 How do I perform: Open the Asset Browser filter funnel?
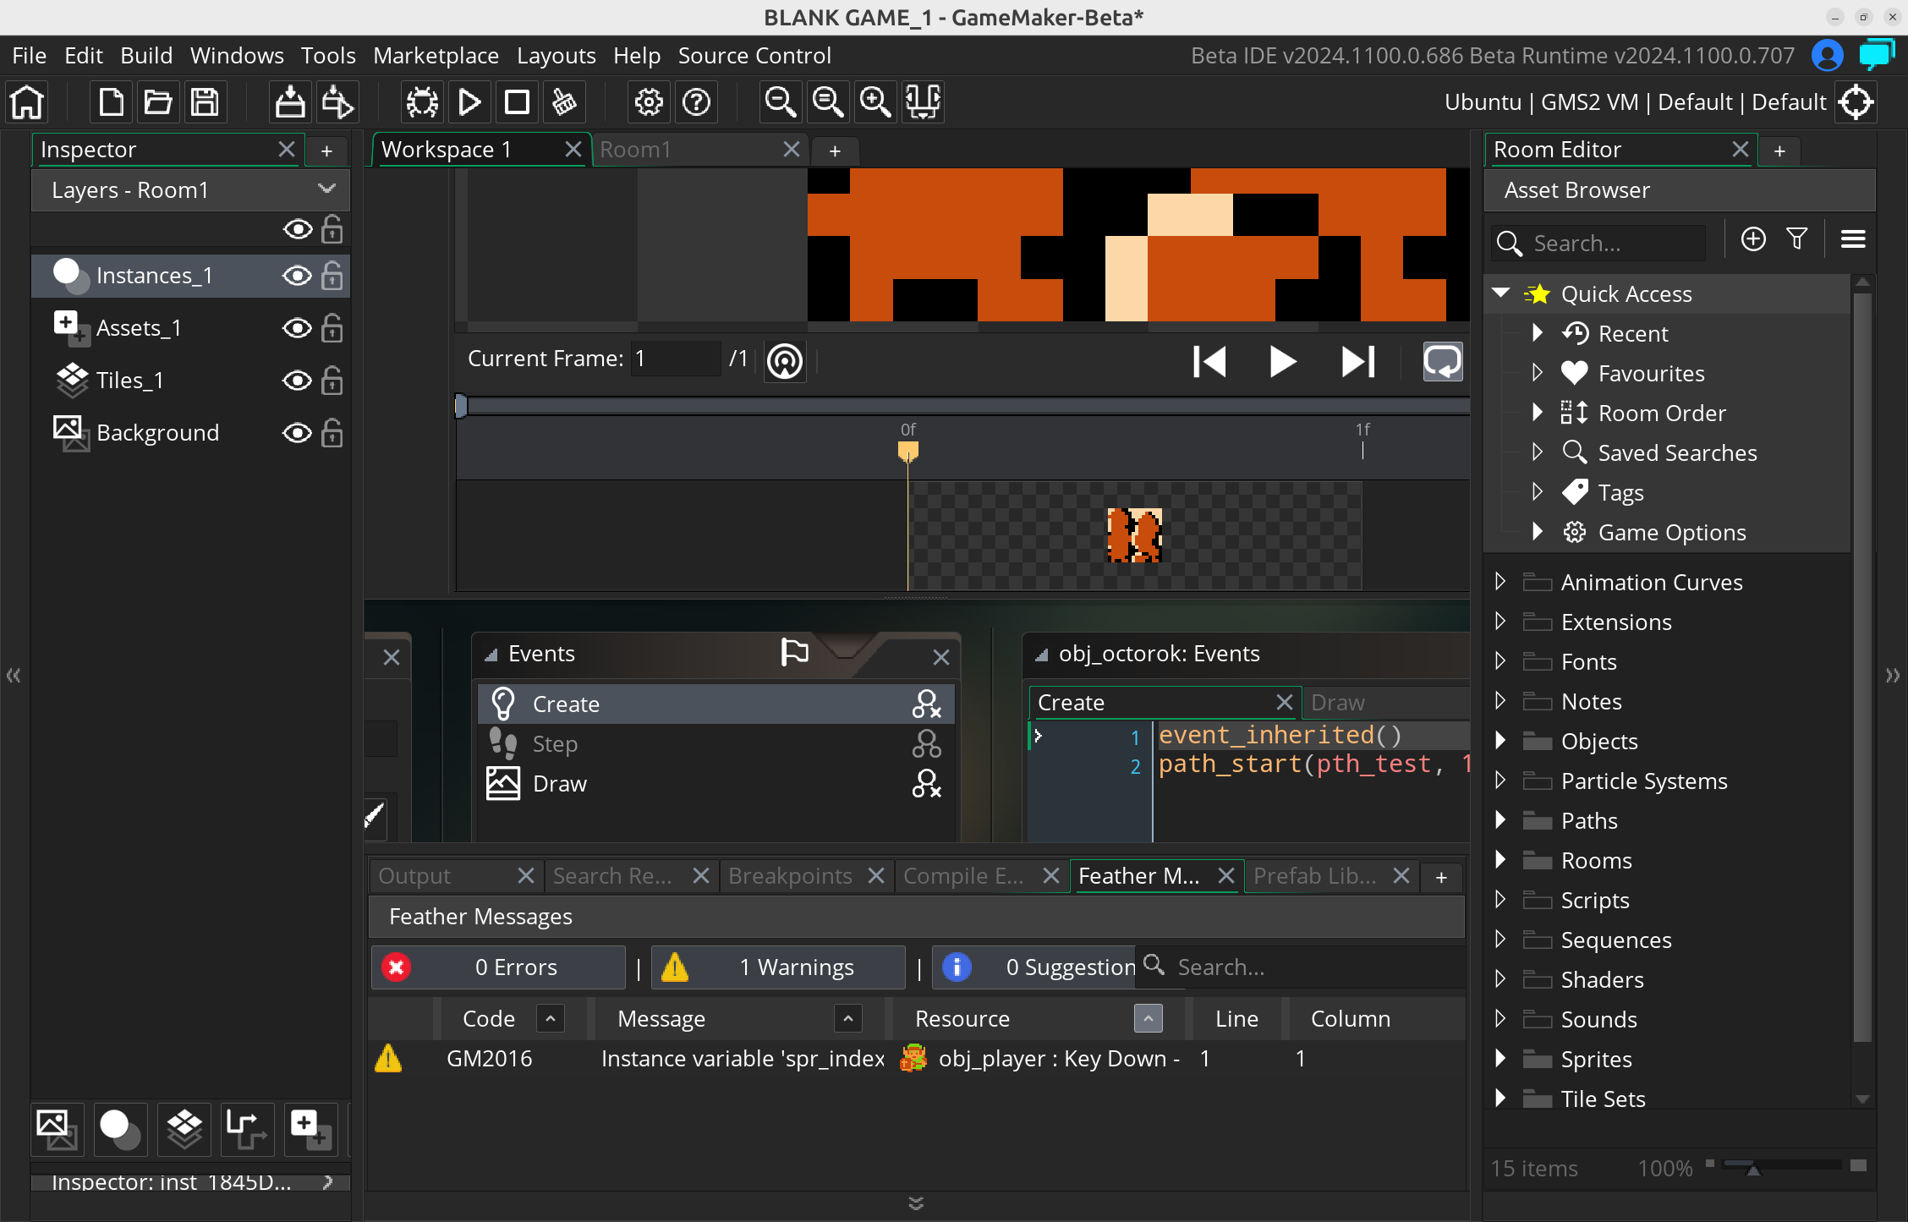[x=1797, y=239]
